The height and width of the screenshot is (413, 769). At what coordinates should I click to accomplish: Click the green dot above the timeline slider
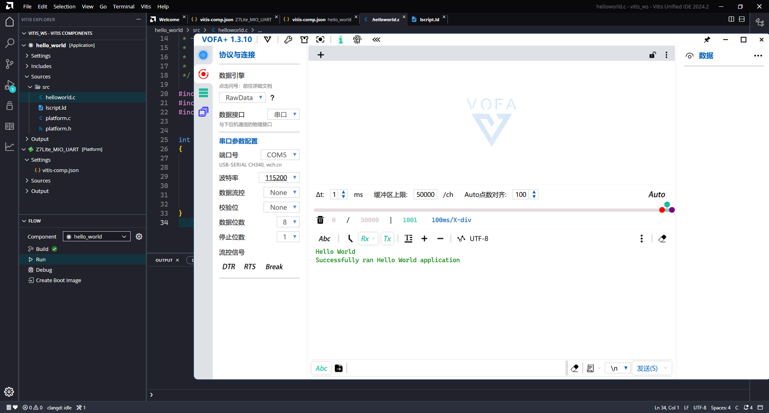point(667,204)
